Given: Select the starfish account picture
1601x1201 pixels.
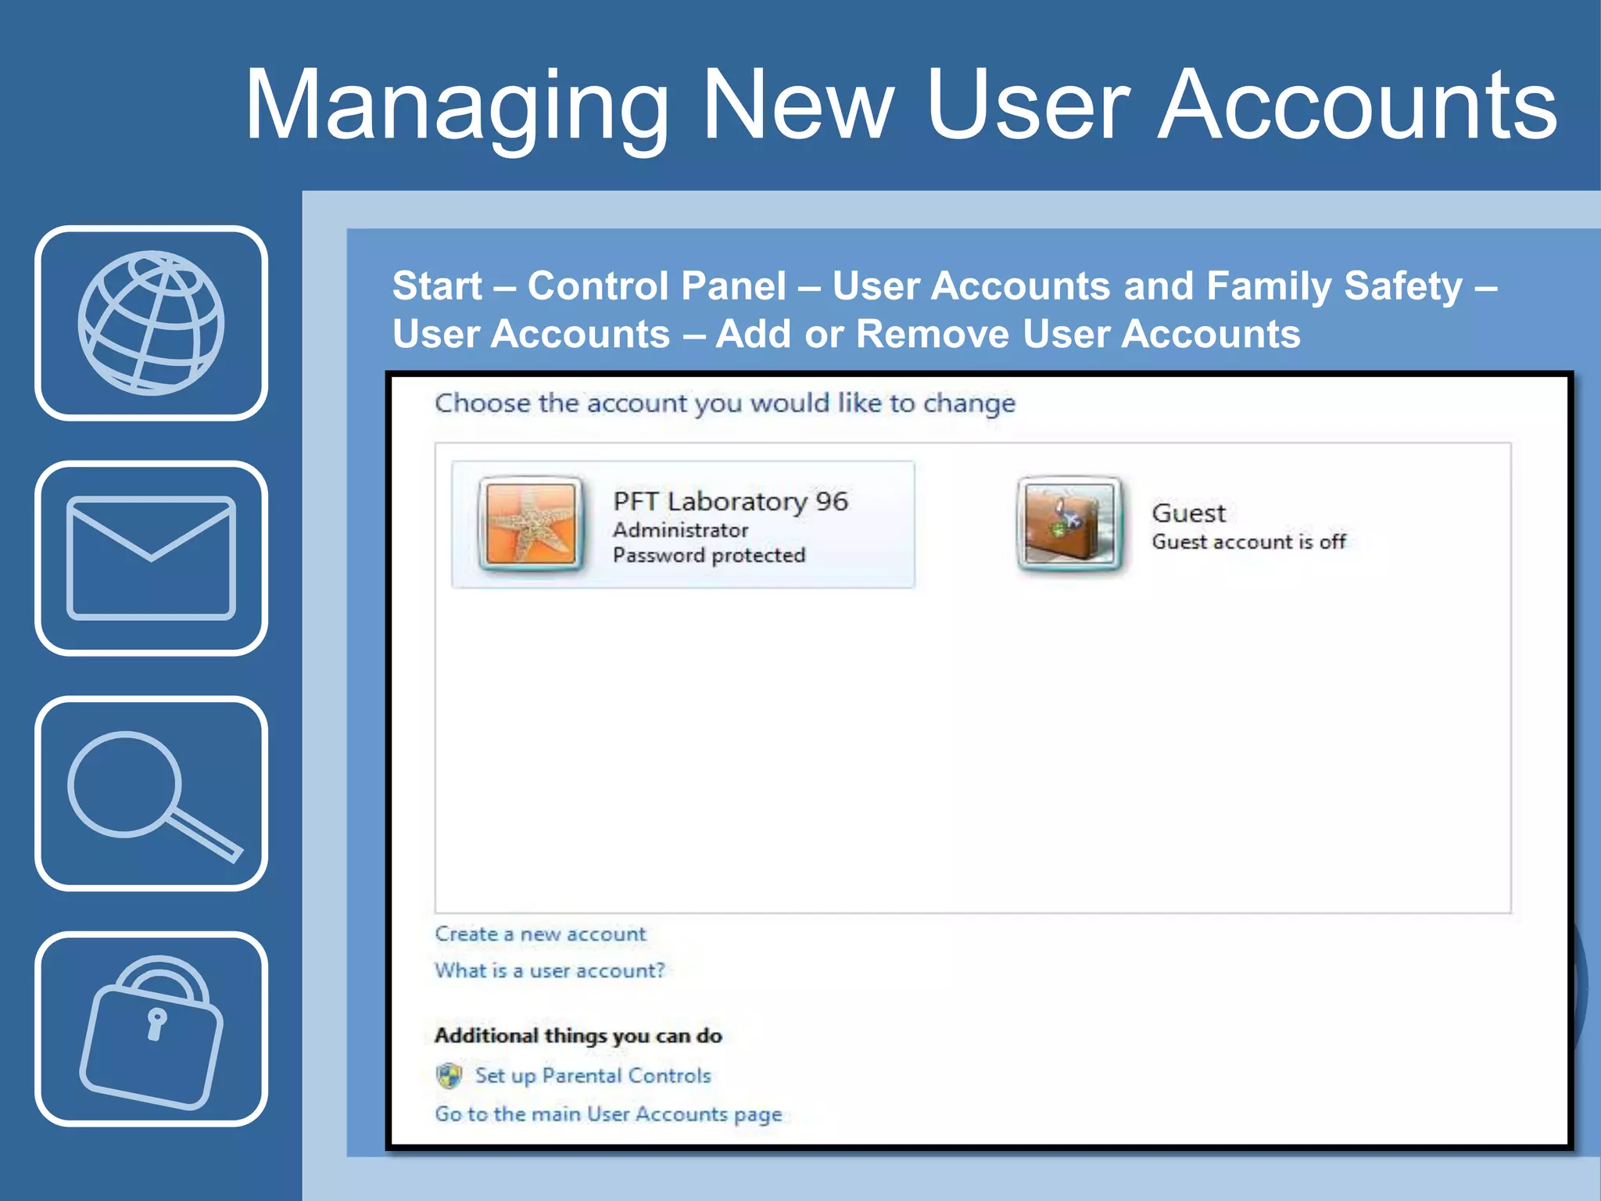Looking at the screenshot, I should pyautogui.click(x=531, y=523).
